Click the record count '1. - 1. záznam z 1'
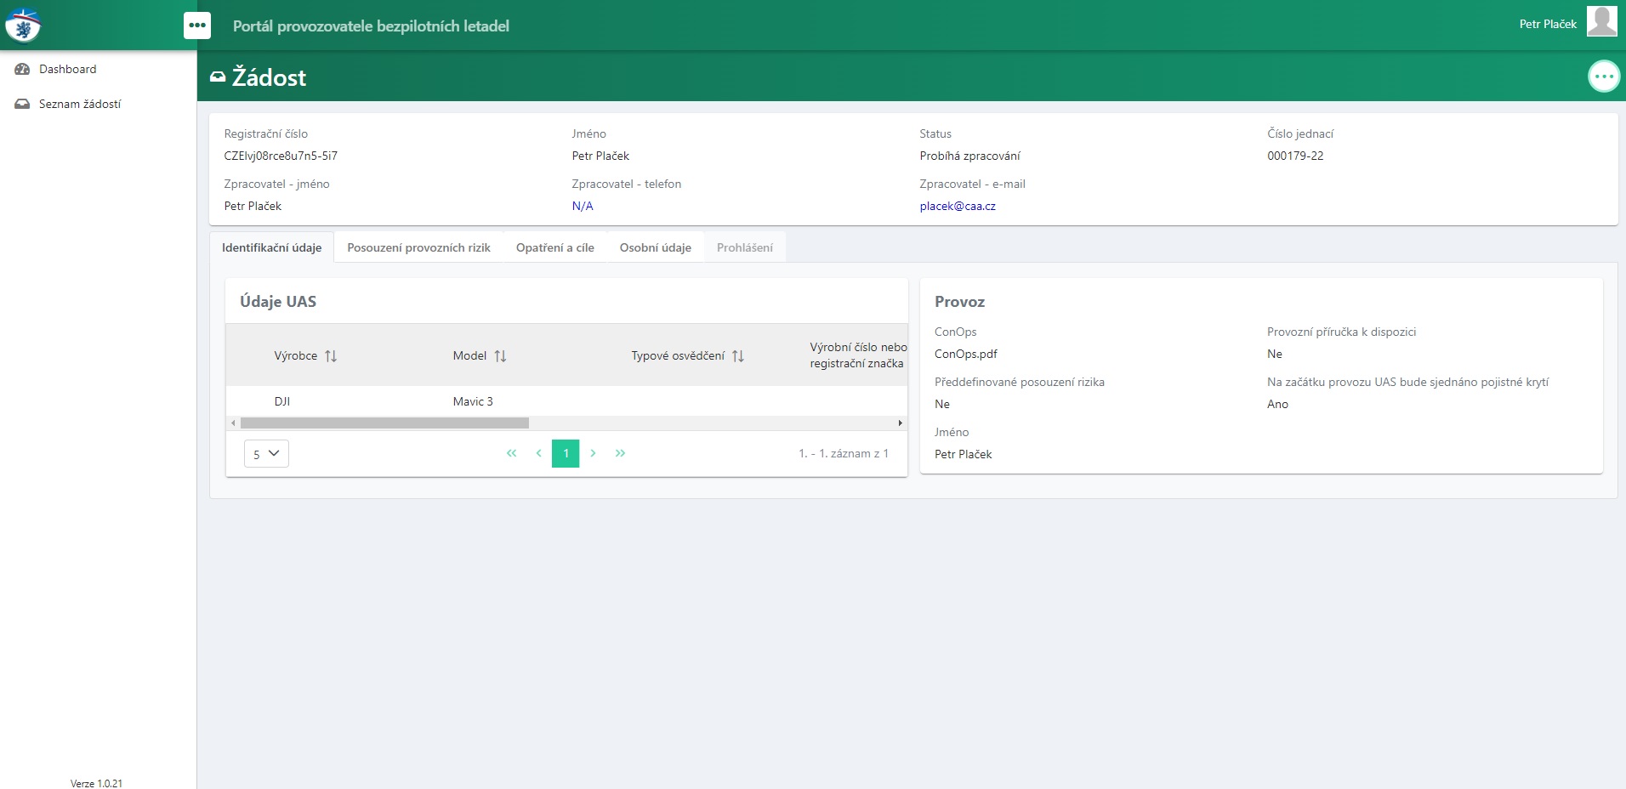Image resolution: width=1626 pixels, height=789 pixels. point(844,453)
